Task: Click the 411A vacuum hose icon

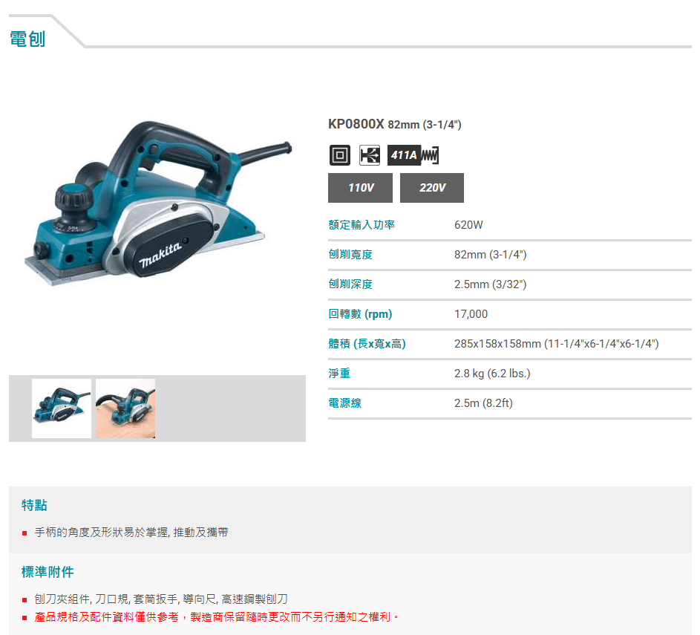Action: 413,155
